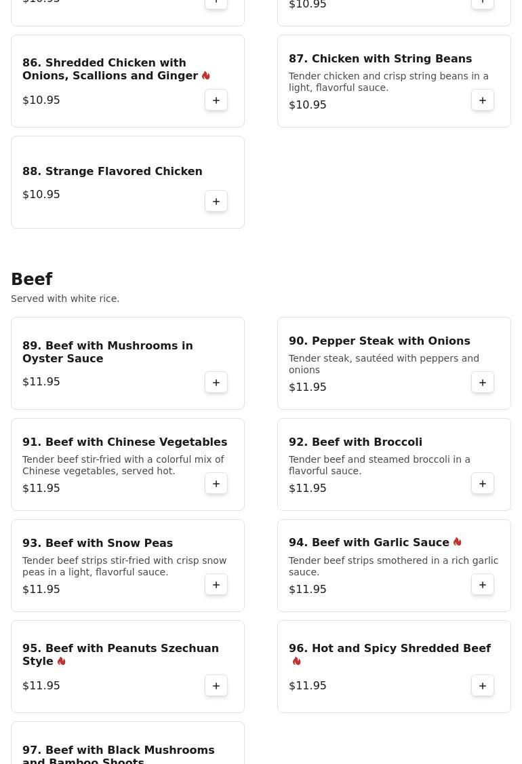Add Beef with Snow Peas plus icon
522x764 pixels.
(x=216, y=585)
